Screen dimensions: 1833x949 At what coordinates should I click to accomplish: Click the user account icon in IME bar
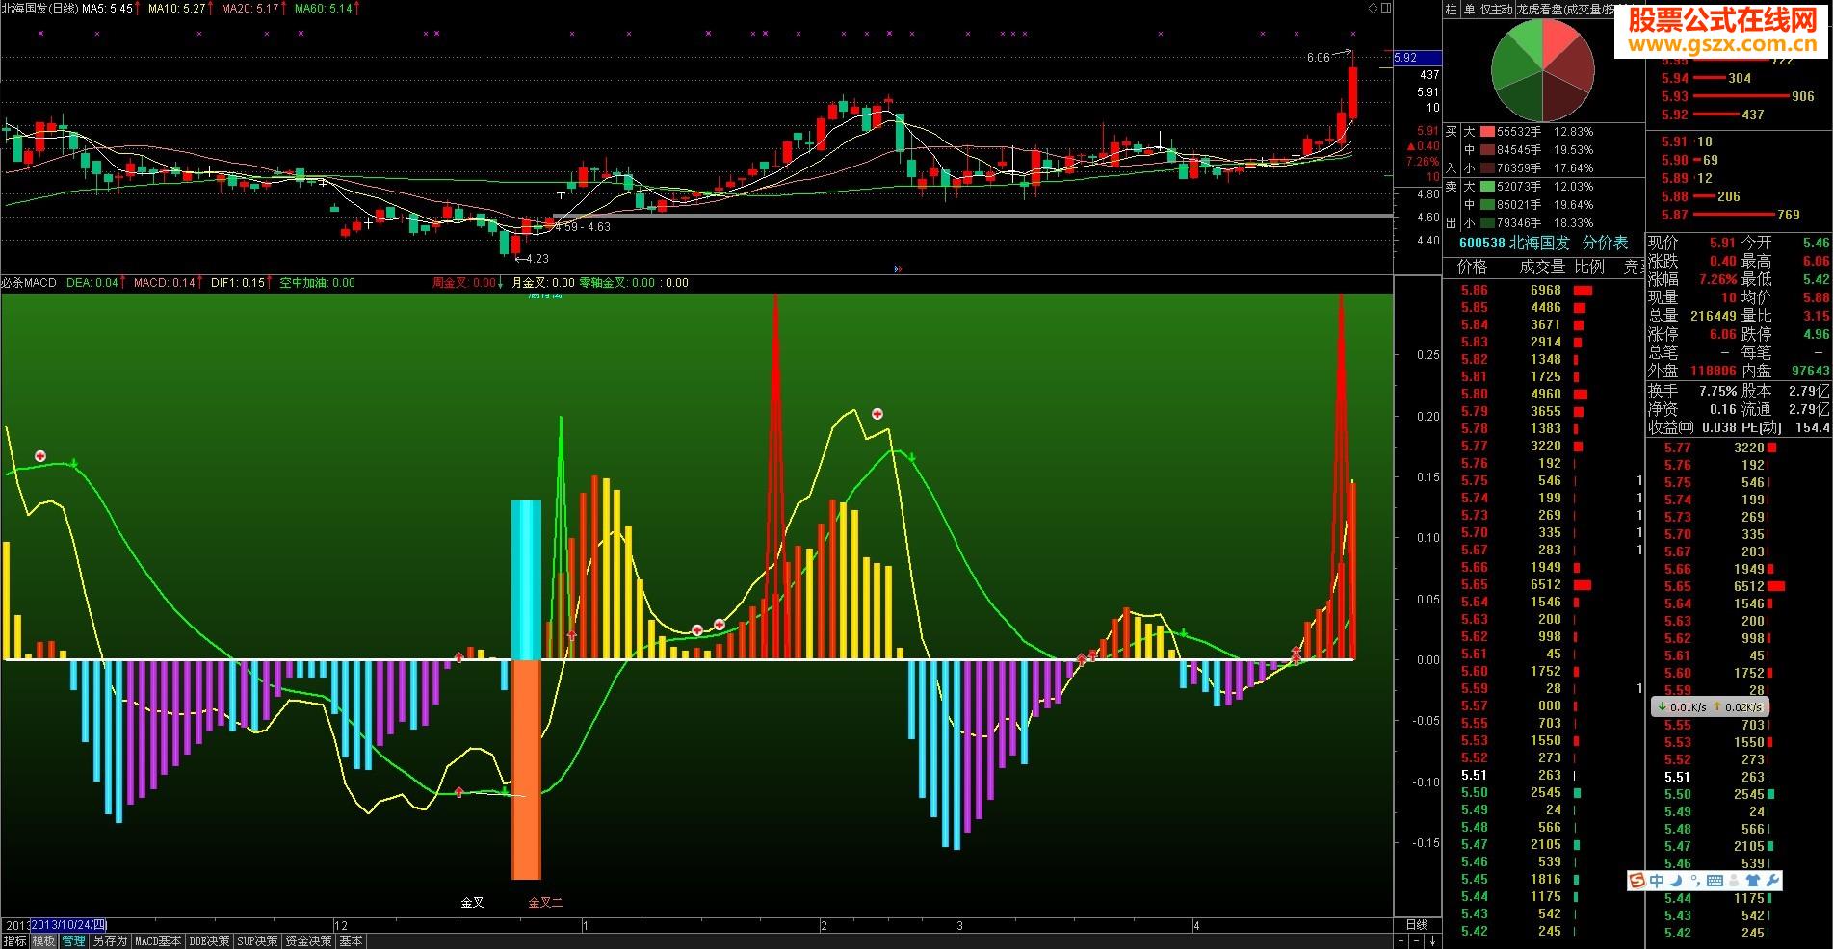[x=1734, y=880]
